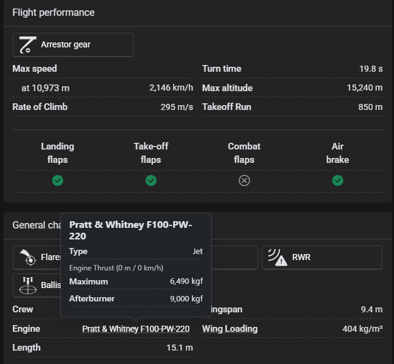The height and width of the screenshot is (364, 394).
Task: Click the Turn time value 19.8 s
Action: (370, 69)
